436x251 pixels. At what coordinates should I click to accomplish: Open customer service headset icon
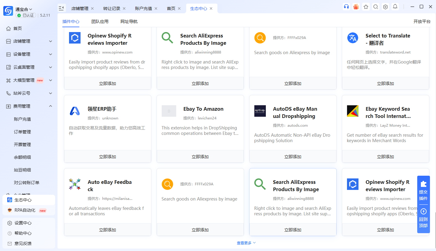pos(346,7)
